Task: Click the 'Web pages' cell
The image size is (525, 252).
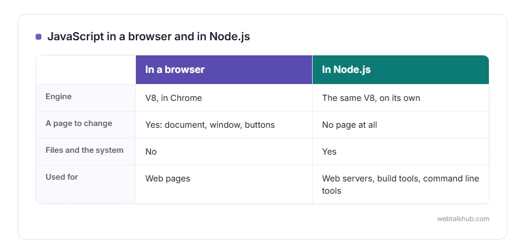Action: point(224,184)
